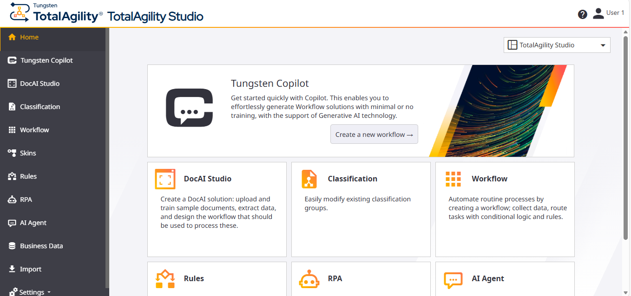Viewport: 631px width, 296px height.
Task: Click the AI Agent icon in sidebar
Action: pyautogui.click(x=12, y=223)
